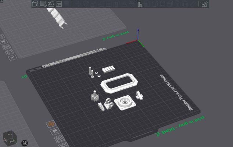Remove background plate with its X icon

[12, 58]
